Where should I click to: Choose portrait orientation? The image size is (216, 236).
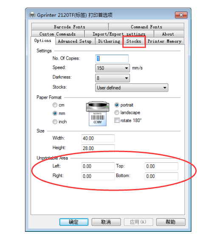point(117,105)
